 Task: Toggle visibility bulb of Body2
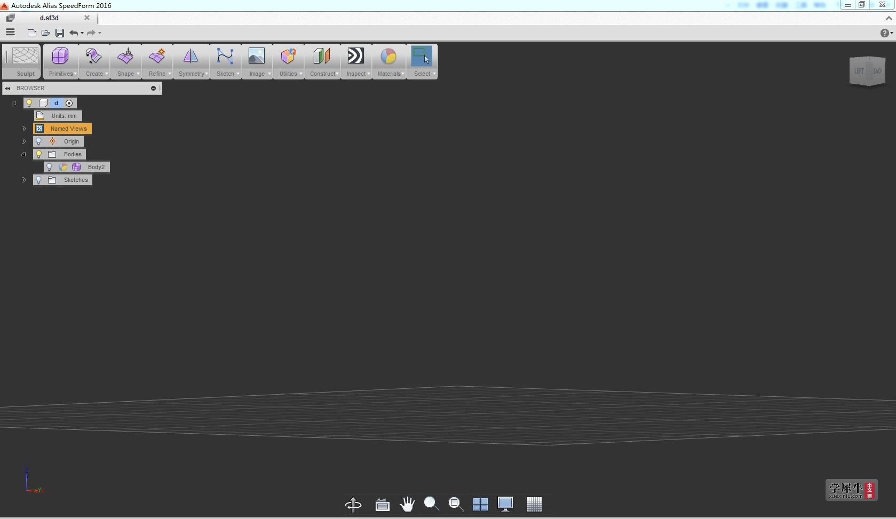49,167
